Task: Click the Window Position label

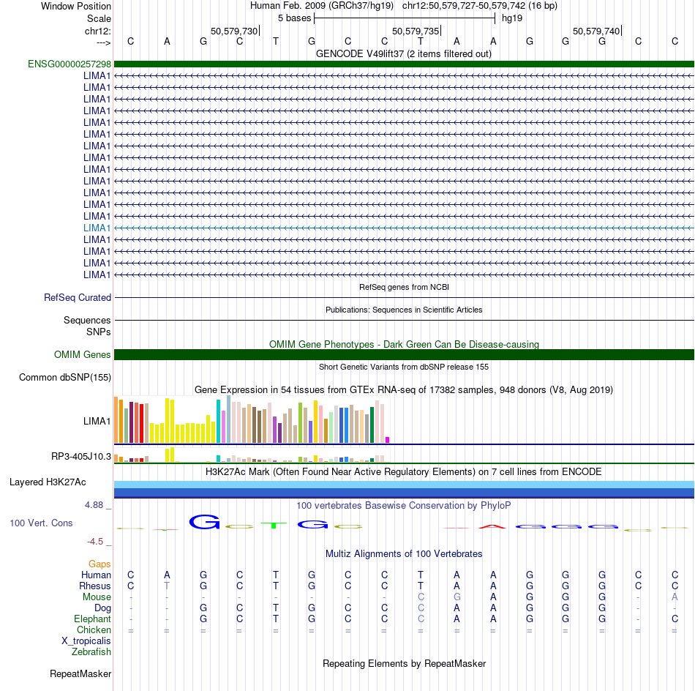Action: tap(76, 7)
